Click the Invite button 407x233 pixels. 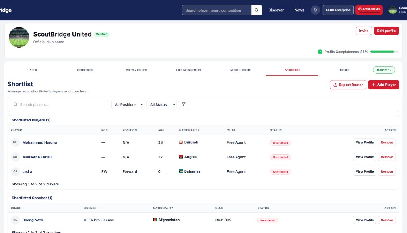pos(364,31)
